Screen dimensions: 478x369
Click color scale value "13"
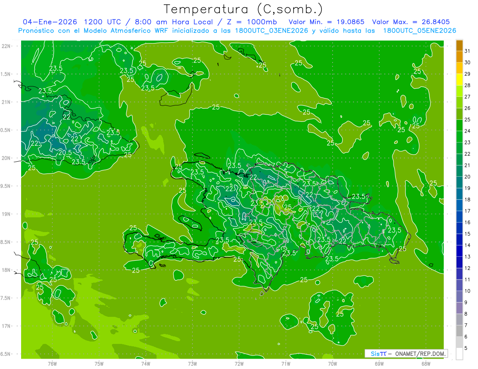point(468,257)
